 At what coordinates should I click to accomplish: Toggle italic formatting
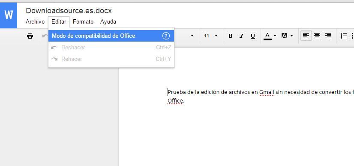242,36
